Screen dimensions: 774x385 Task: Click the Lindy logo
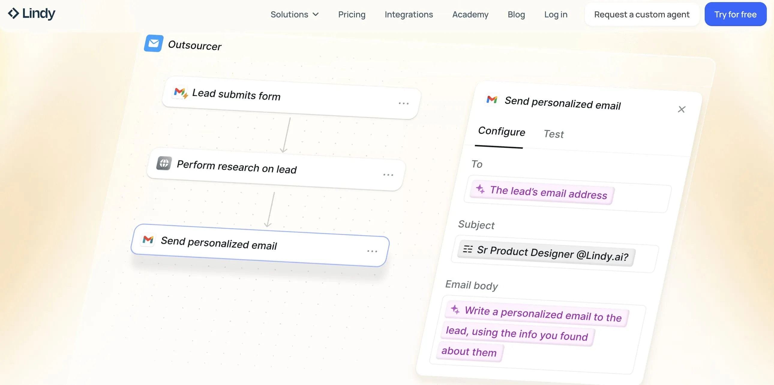click(31, 13)
